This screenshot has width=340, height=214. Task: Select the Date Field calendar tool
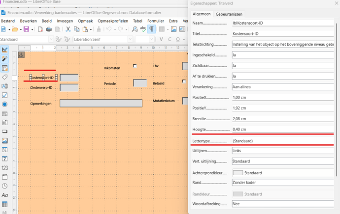(4, 159)
